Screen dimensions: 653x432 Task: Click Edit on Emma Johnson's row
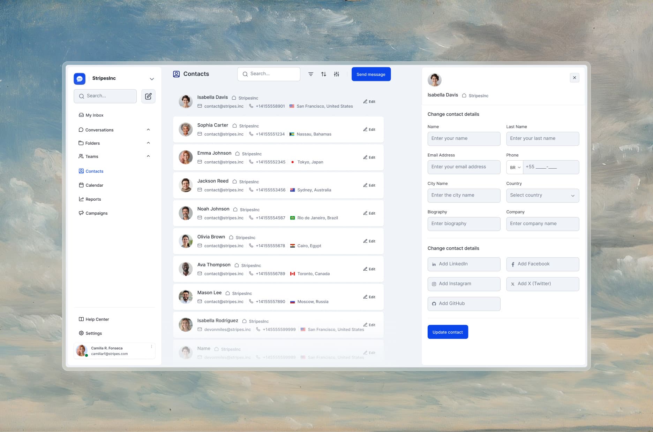point(369,157)
